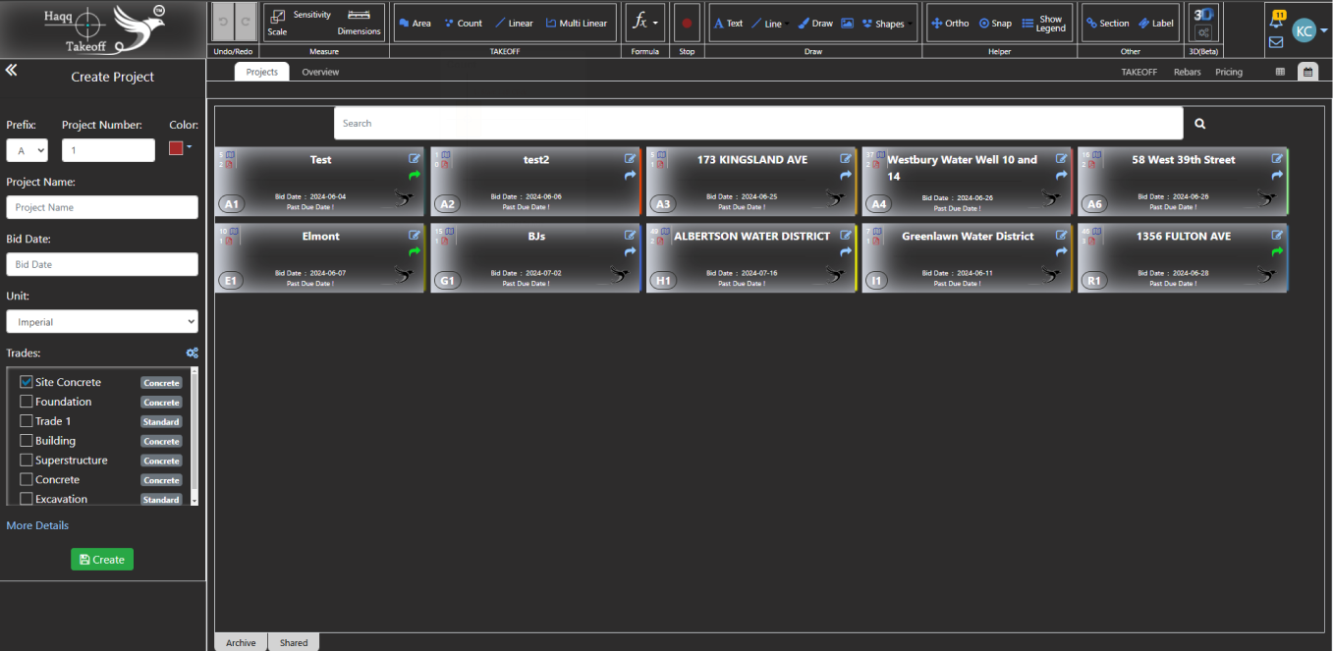The image size is (1333, 651).
Task: Click the notifications bell icon
Action: [x=1276, y=20]
